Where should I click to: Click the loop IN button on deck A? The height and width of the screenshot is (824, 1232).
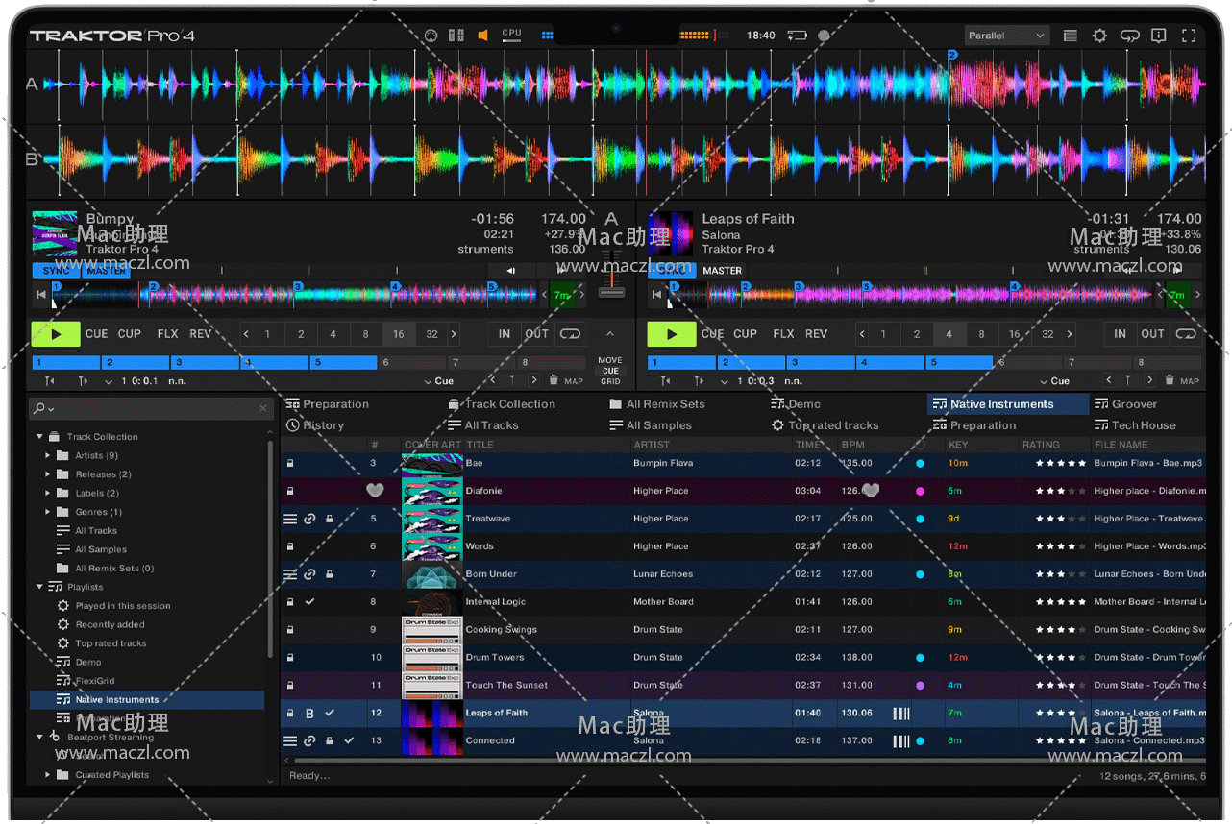click(505, 334)
